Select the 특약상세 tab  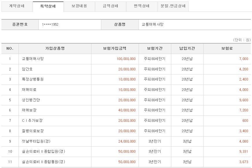pyautogui.click(x=48, y=6)
